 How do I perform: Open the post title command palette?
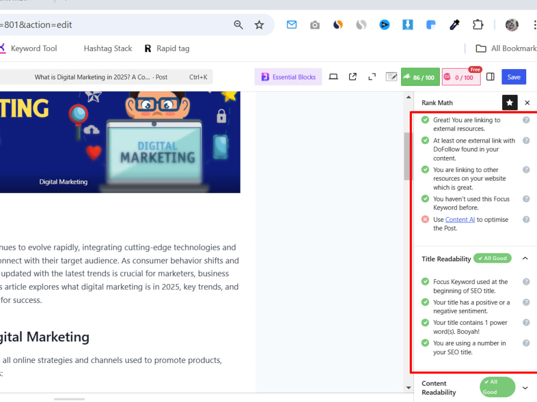(106, 77)
